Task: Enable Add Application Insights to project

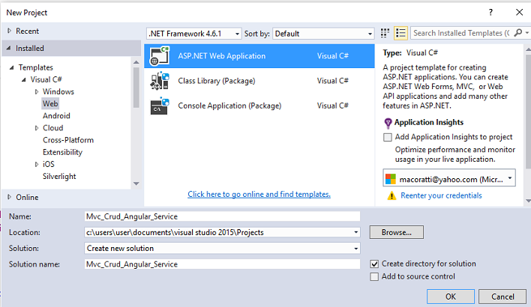Action: 388,137
